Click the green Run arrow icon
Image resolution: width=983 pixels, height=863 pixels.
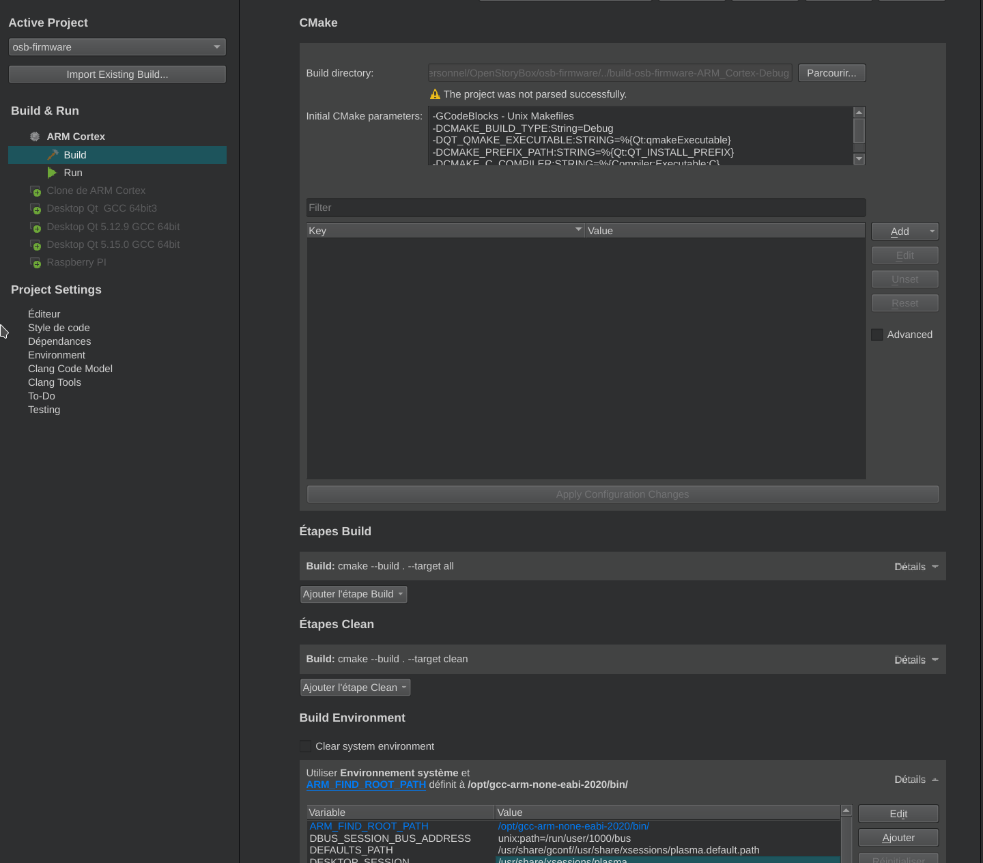tap(52, 173)
